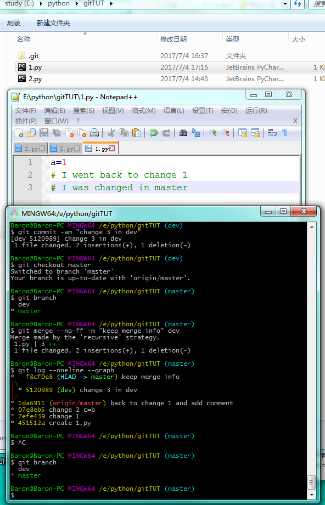
Task: Click the study (E:) breadcrumb
Action: coord(18,3)
